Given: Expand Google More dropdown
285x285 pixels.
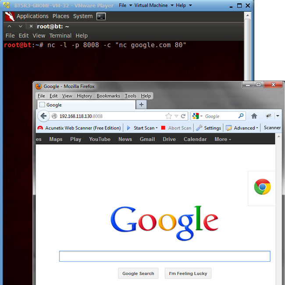Looking at the screenshot, I should (x=223, y=139).
